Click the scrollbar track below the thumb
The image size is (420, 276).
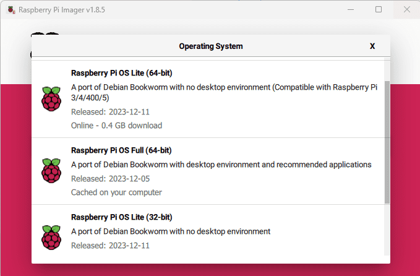tap(387, 229)
